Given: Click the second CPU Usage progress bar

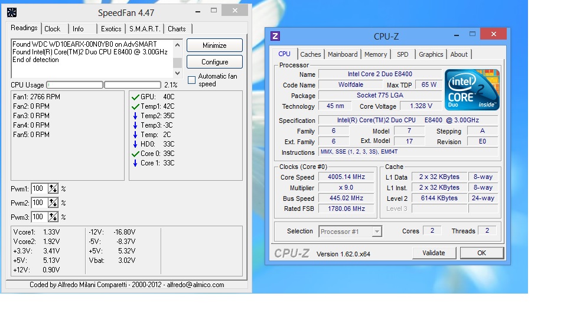Looking at the screenshot, I should click(132, 85).
